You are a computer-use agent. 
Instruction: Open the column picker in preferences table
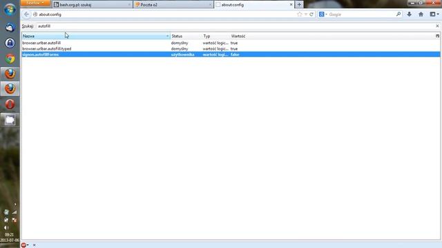(437, 36)
